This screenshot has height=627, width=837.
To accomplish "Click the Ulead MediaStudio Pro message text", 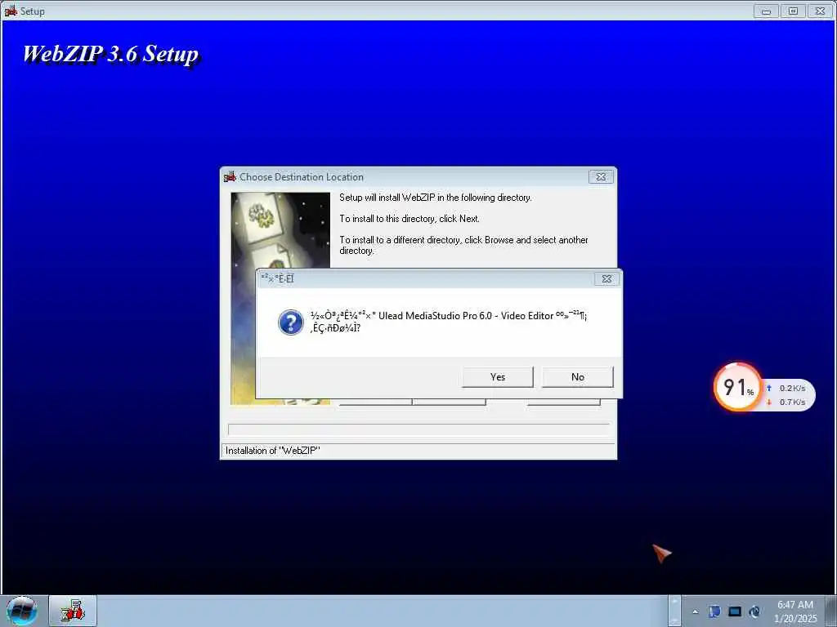I will tap(449, 322).
